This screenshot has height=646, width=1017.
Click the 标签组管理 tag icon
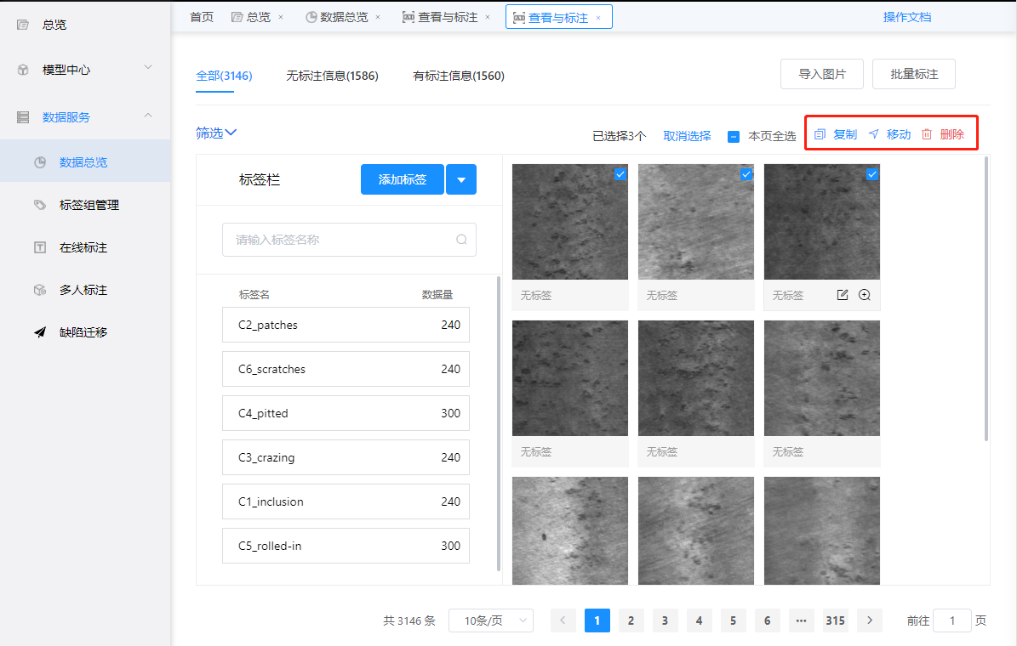(x=40, y=205)
